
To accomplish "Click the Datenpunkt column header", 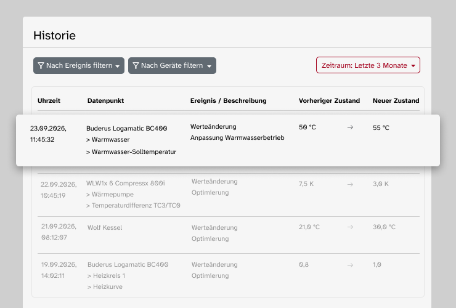I will pyautogui.click(x=105, y=100).
